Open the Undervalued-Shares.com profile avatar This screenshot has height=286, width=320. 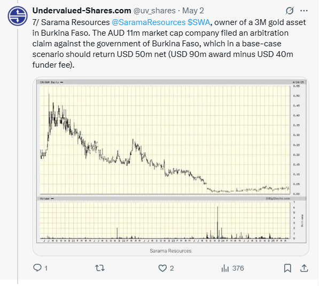[x=18, y=16]
